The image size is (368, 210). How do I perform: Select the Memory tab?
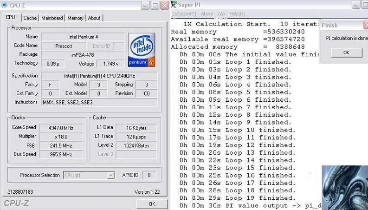[75, 18]
